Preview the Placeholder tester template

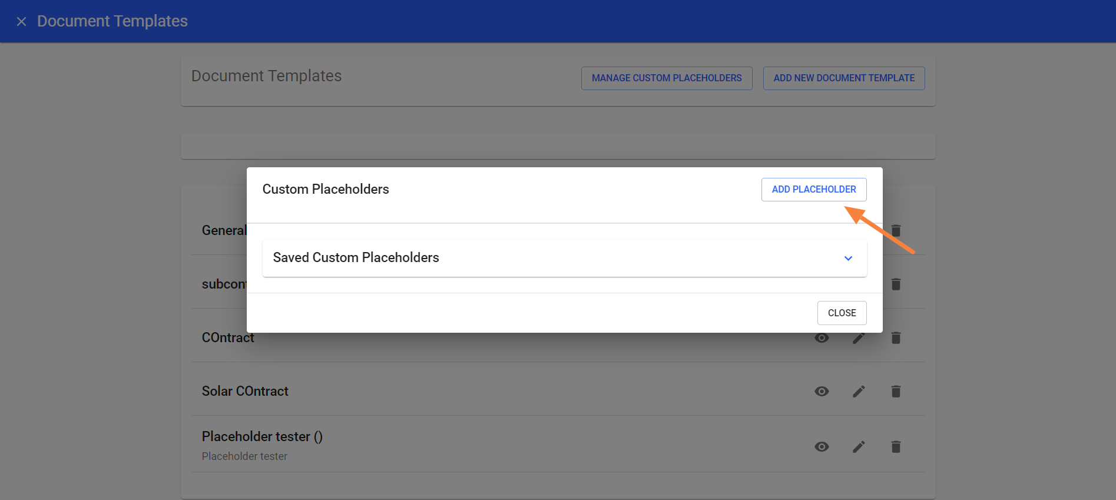[x=822, y=446]
